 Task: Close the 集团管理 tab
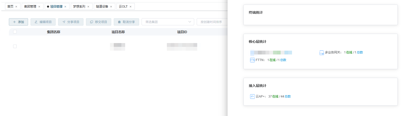39,7
